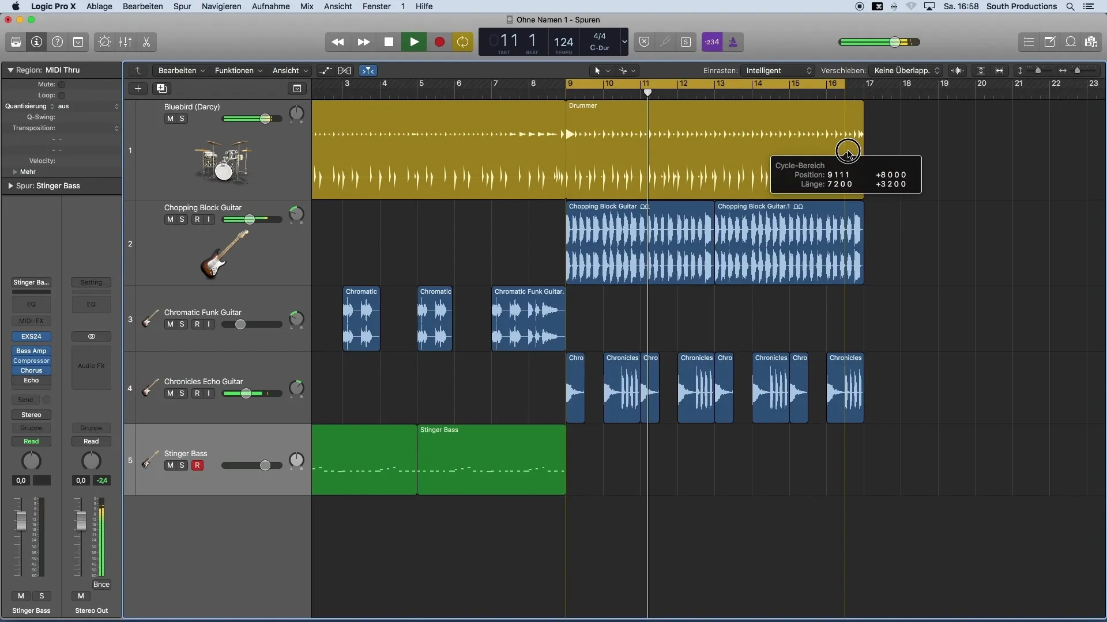Start recording with the red Record button
The height and width of the screenshot is (622, 1107).
439,42
